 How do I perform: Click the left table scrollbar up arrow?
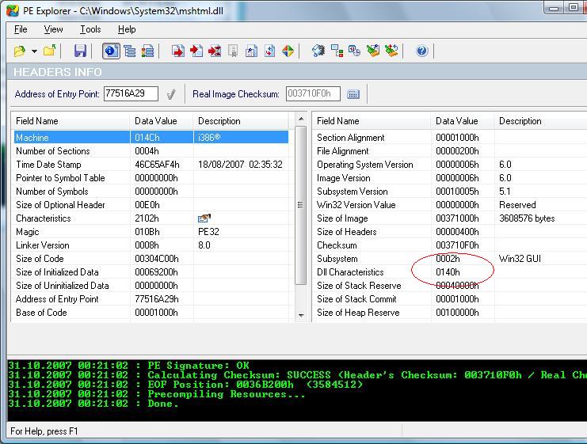pos(301,120)
